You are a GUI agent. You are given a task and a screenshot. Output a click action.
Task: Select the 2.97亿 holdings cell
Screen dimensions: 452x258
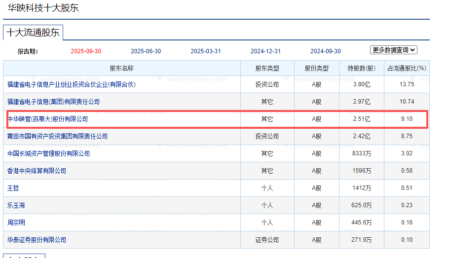pos(362,102)
